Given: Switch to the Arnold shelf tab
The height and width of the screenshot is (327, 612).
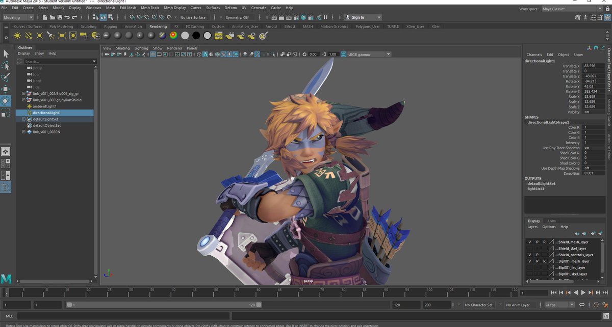Looking at the screenshot, I should coord(271,26).
